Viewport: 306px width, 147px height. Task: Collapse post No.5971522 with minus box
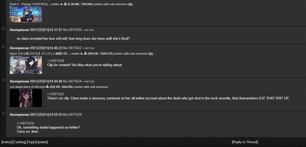3,47
